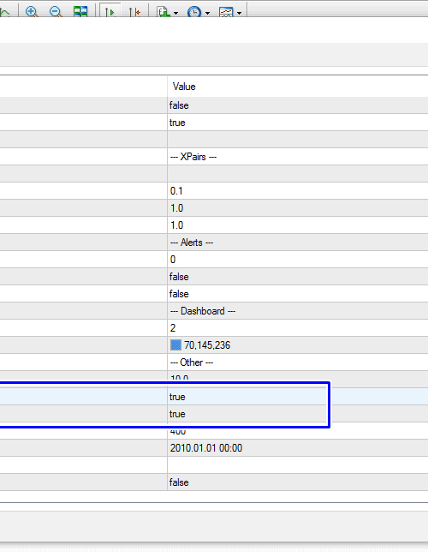Select the Dashboard value 2 cell
This screenshot has height=557, width=428.
(x=297, y=328)
